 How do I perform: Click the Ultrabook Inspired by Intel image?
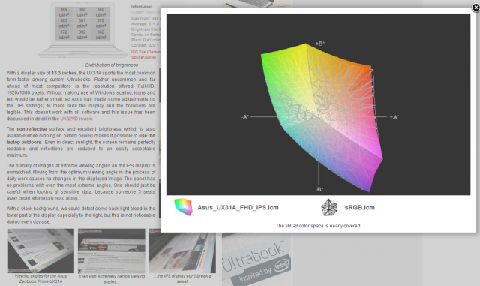pyautogui.click(x=256, y=259)
